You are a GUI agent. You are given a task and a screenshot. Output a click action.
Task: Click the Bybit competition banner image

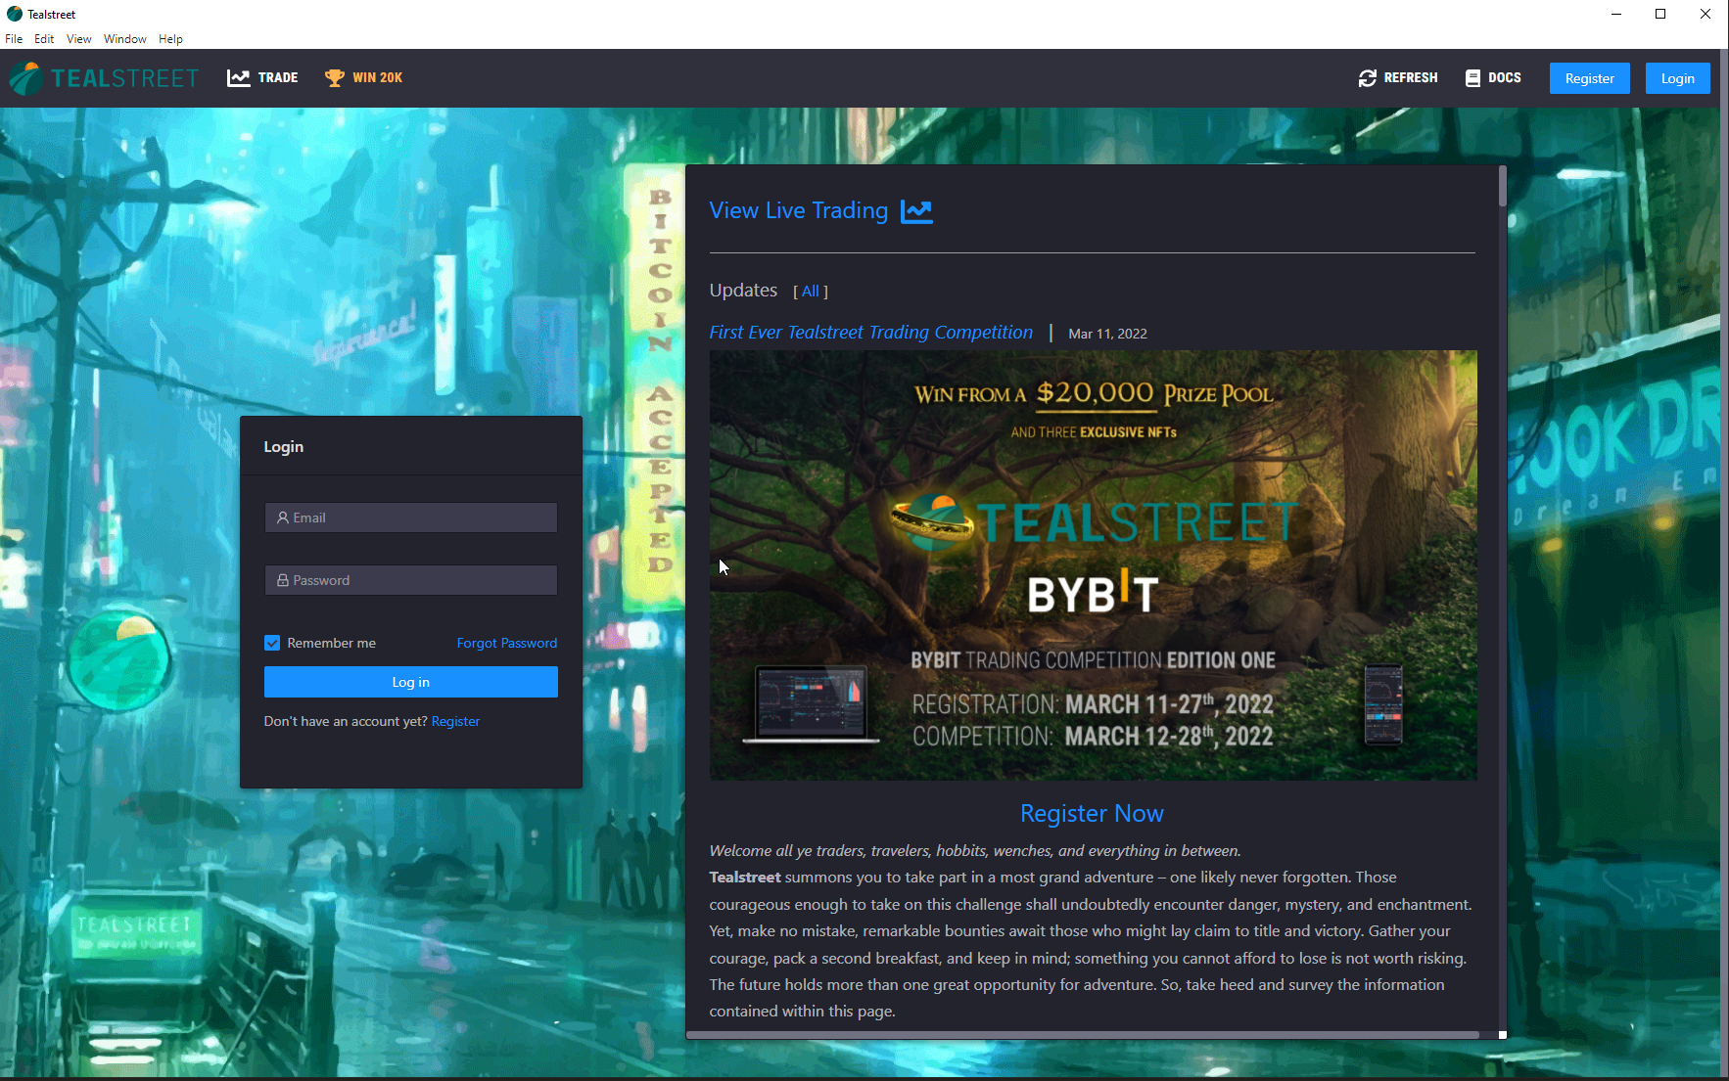pyautogui.click(x=1094, y=565)
